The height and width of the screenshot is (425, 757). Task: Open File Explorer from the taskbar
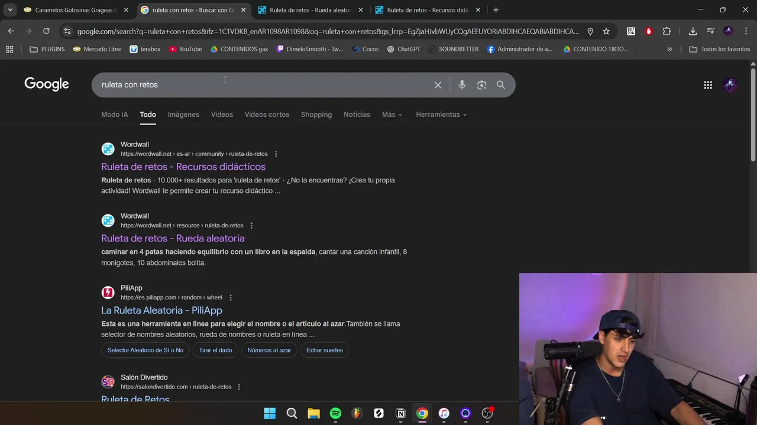[x=313, y=413]
